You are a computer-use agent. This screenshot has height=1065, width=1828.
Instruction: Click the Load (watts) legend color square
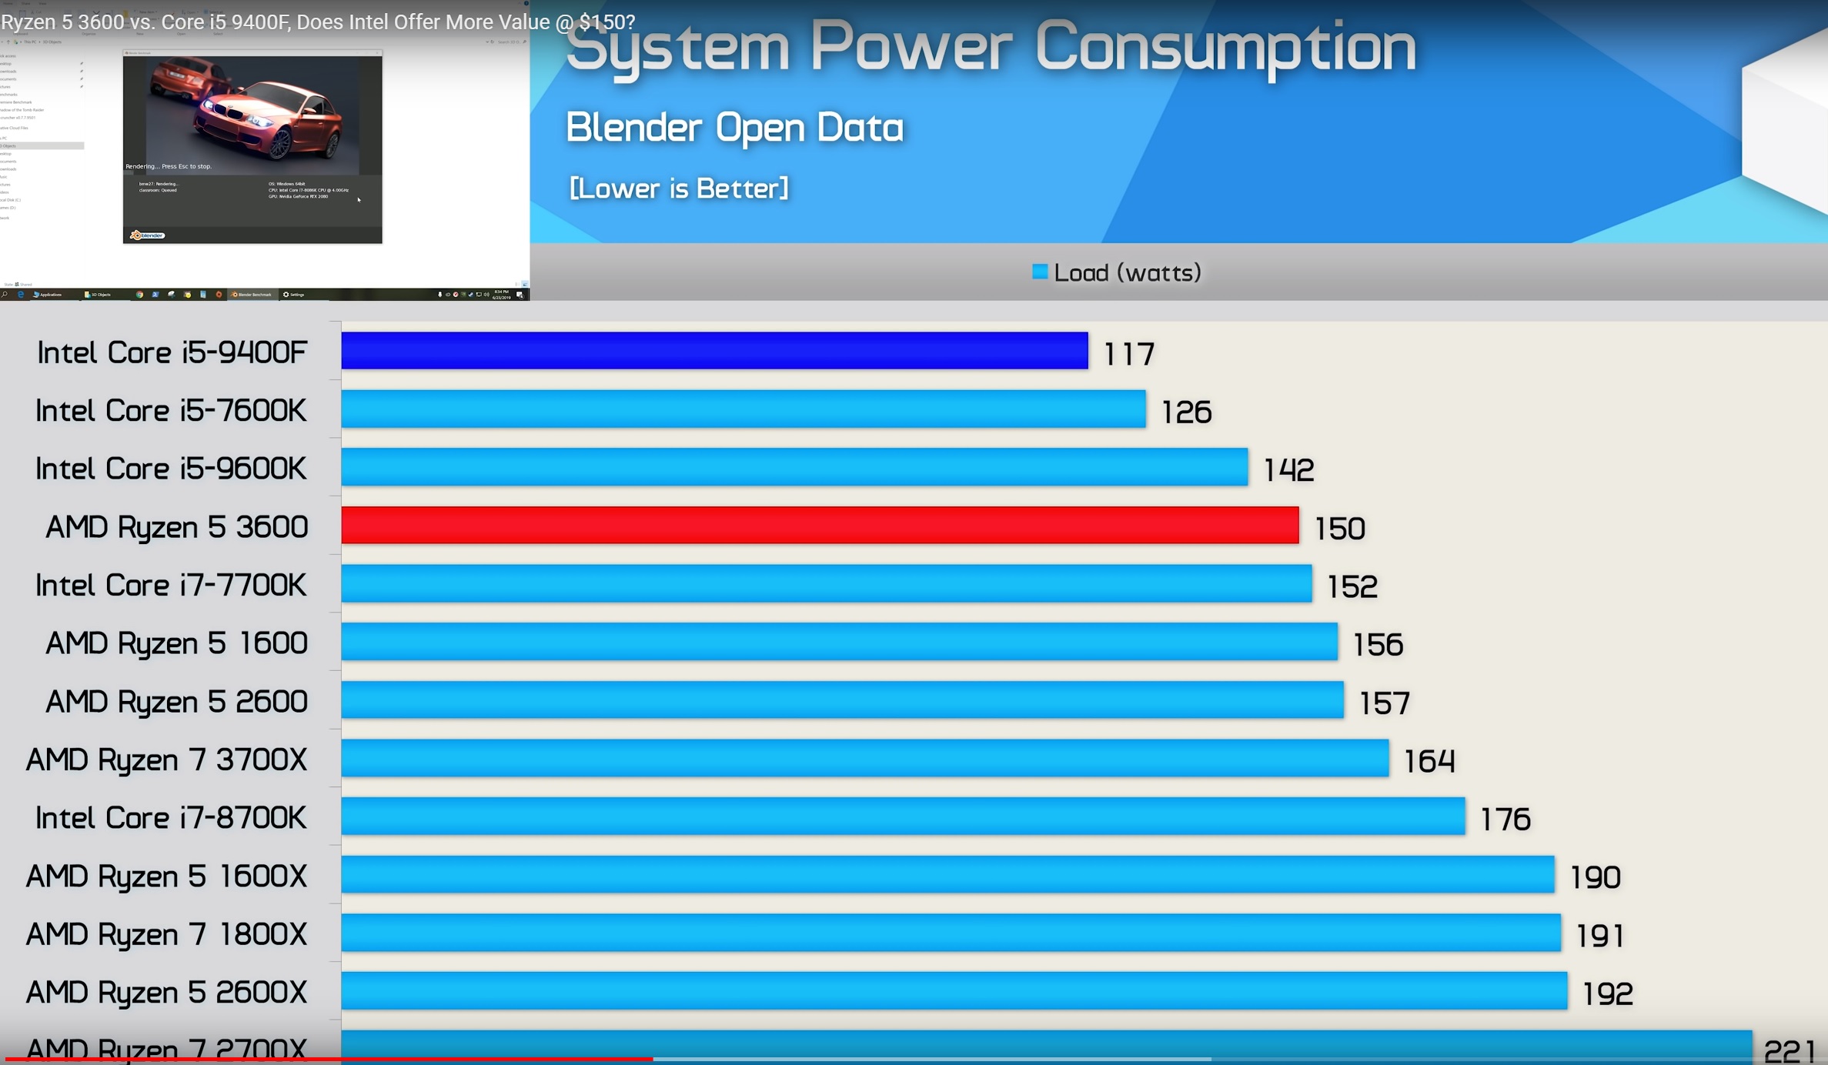click(1040, 272)
